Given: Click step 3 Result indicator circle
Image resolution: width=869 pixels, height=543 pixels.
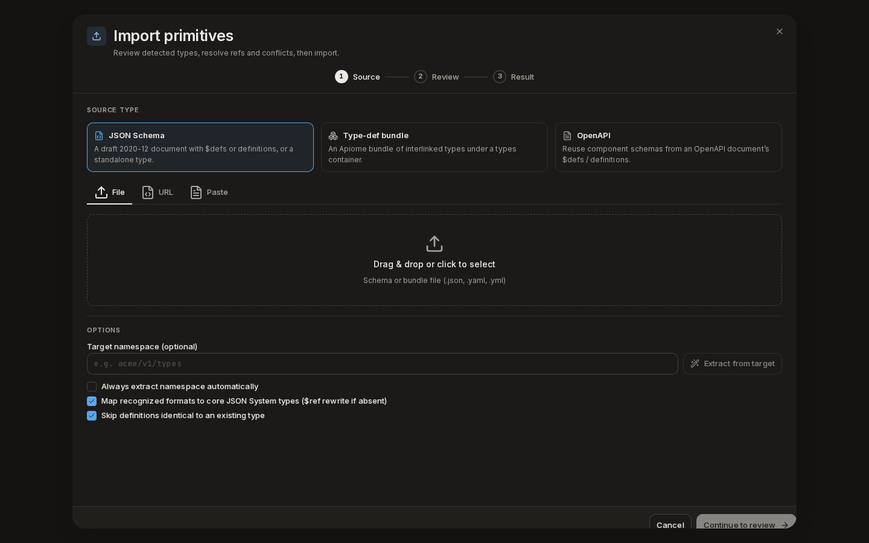Looking at the screenshot, I should [x=500, y=77].
